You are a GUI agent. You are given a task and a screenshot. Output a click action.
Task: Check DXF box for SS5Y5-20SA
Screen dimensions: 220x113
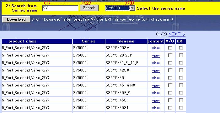pos(181,48)
